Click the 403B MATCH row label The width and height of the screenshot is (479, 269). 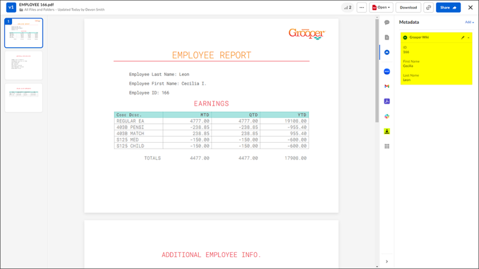(130, 133)
